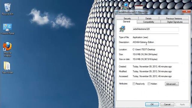The width and height of the screenshot is (192, 108).
Task: Confirm the dialog with OK
Action: tap(152, 104)
